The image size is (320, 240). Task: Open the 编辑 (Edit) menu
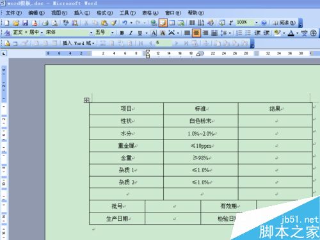[x=36, y=13]
